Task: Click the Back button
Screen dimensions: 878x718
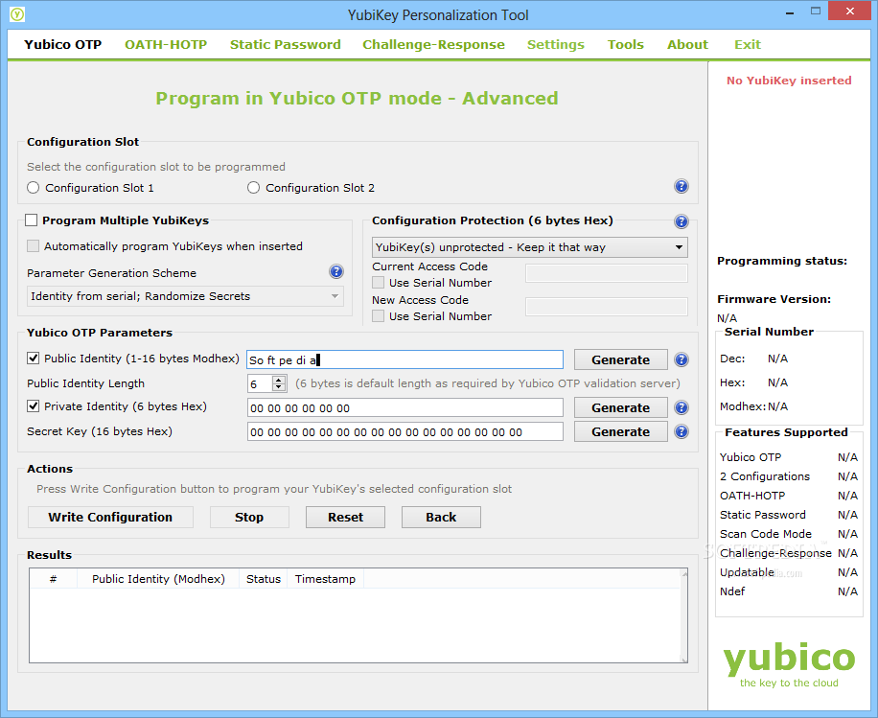Action: (441, 517)
